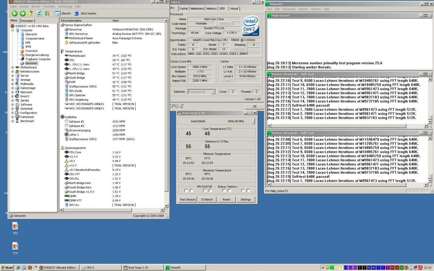This screenshot has height=271, width=434.
Task: Open Processor #1 selection dropdown in CPU-Z
Action: tap(213, 92)
